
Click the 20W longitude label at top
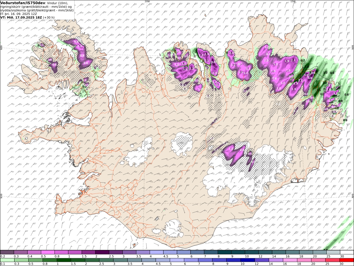click(x=147, y=1)
